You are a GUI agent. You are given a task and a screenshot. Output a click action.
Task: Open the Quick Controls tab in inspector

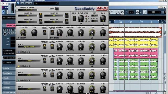(x=9, y=92)
